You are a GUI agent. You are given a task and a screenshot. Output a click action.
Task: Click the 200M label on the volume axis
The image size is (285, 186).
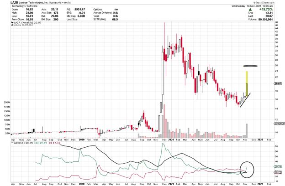pyautogui.click(x=7, y=102)
